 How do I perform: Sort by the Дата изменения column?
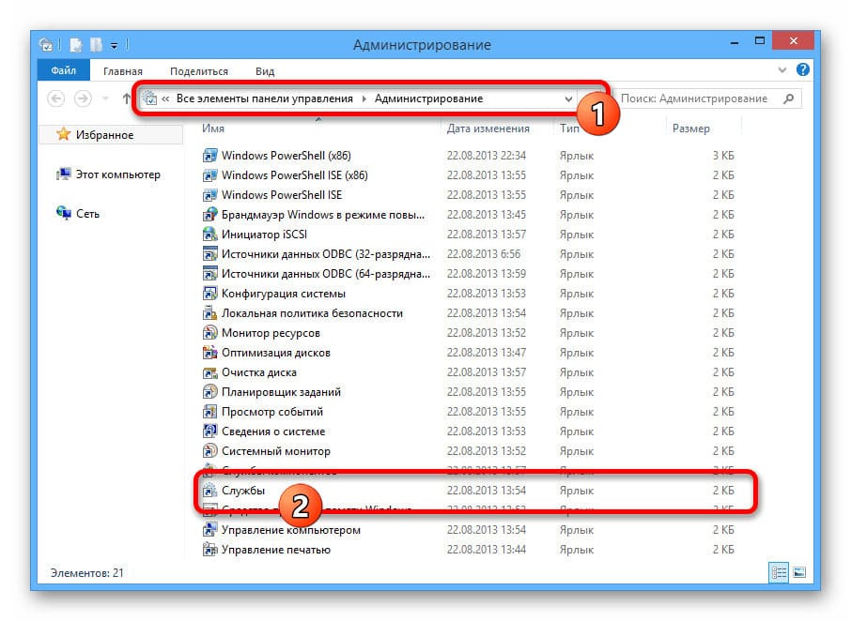point(487,129)
